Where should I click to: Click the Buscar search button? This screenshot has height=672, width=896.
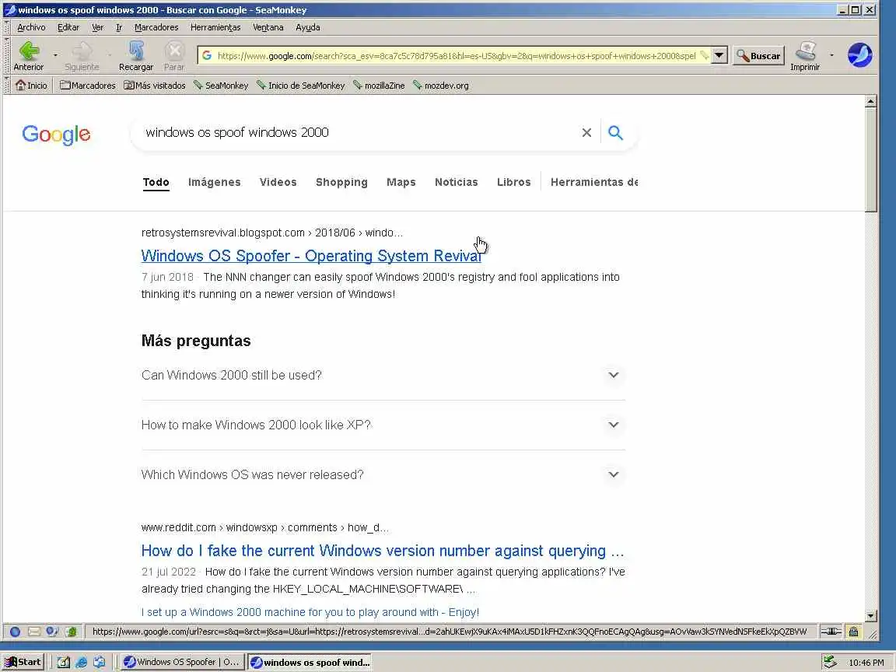[758, 55]
